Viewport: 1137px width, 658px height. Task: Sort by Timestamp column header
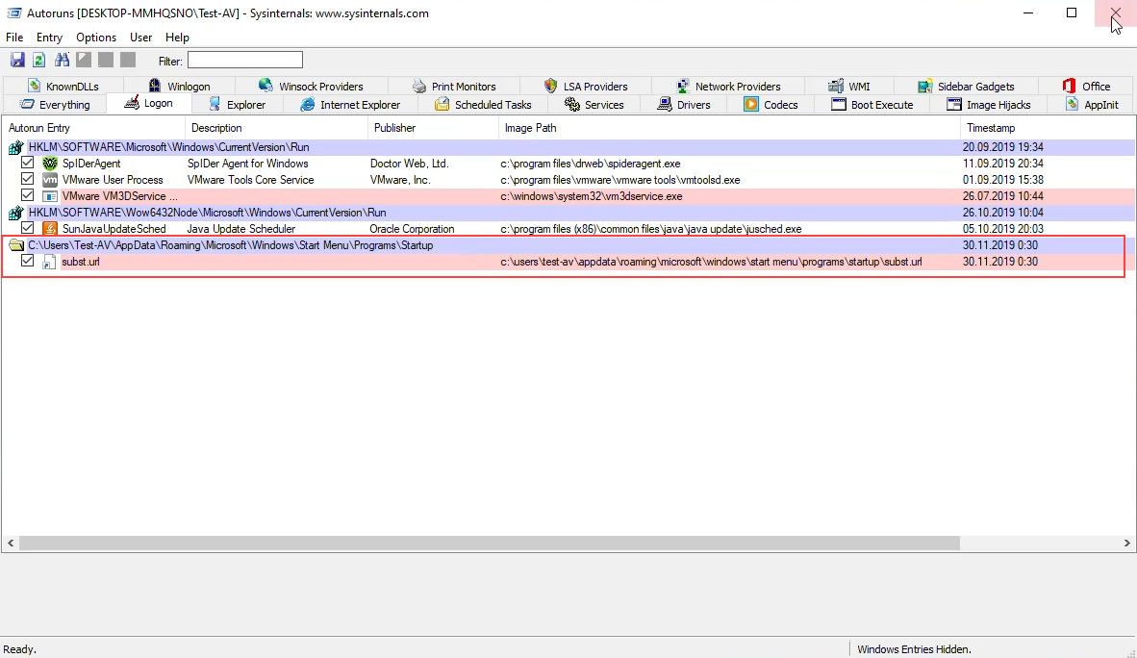point(1048,128)
